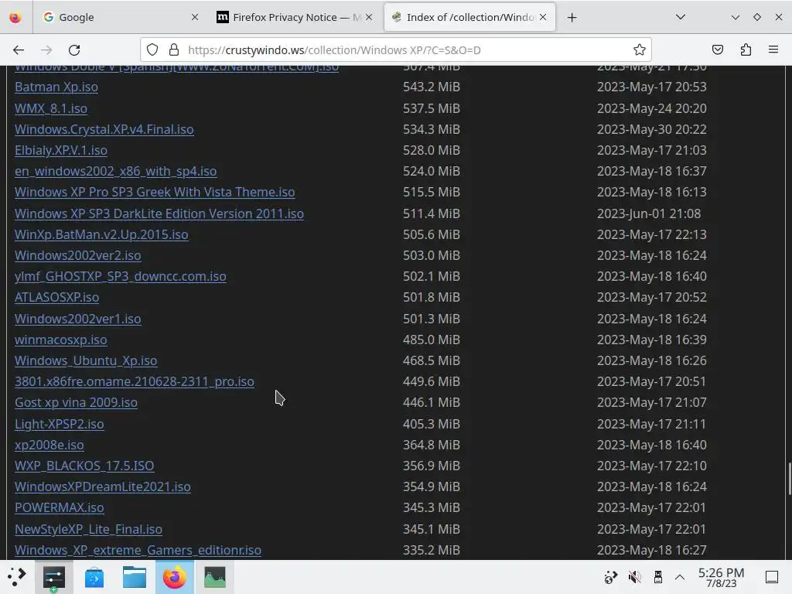Viewport: 792px width, 594px height.
Task: Open the Batman Xp.iso link
Action: (56, 87)
